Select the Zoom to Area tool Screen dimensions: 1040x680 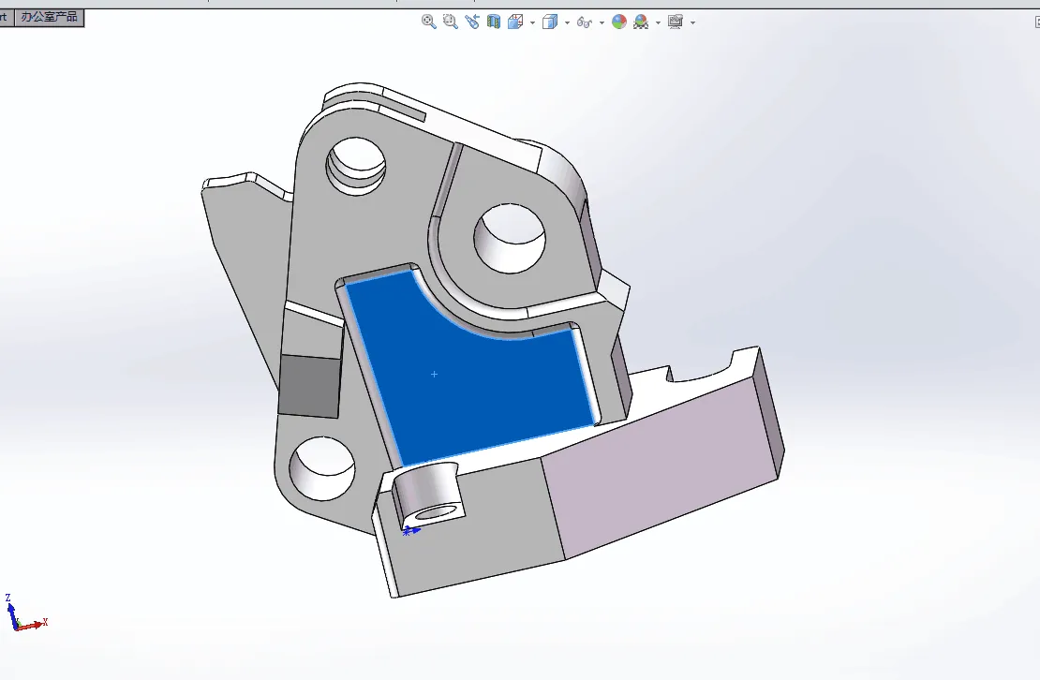pos(451,22)
